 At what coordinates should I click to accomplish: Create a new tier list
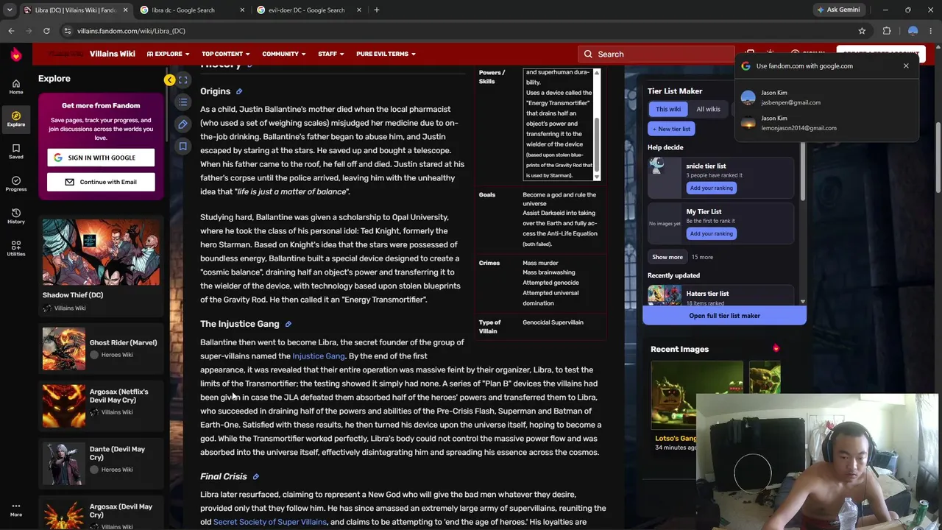point(671,129)
